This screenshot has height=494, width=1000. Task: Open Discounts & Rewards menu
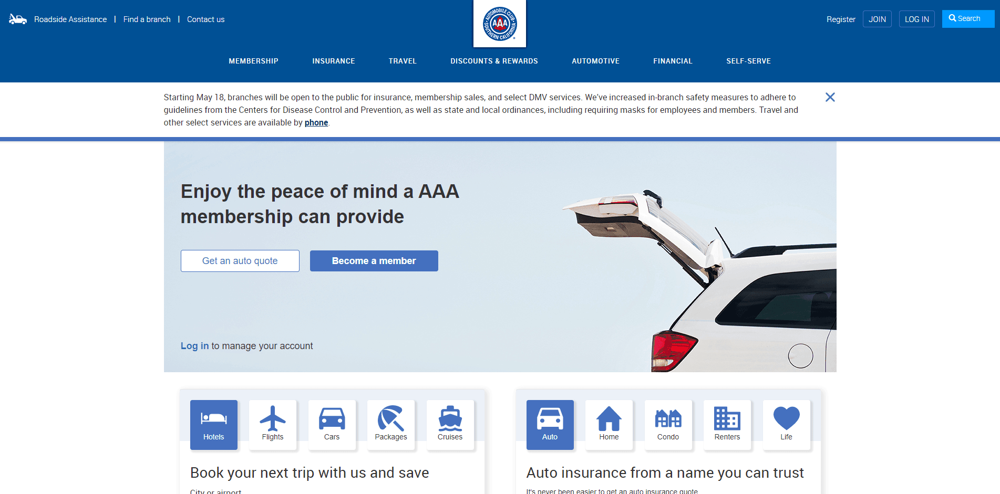click(494, 61)
